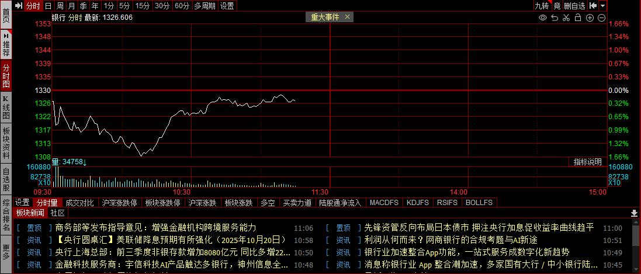Screen dimensions: 641x274
Task: Open news 利润从何而来？网商银行
Action: 451,240
